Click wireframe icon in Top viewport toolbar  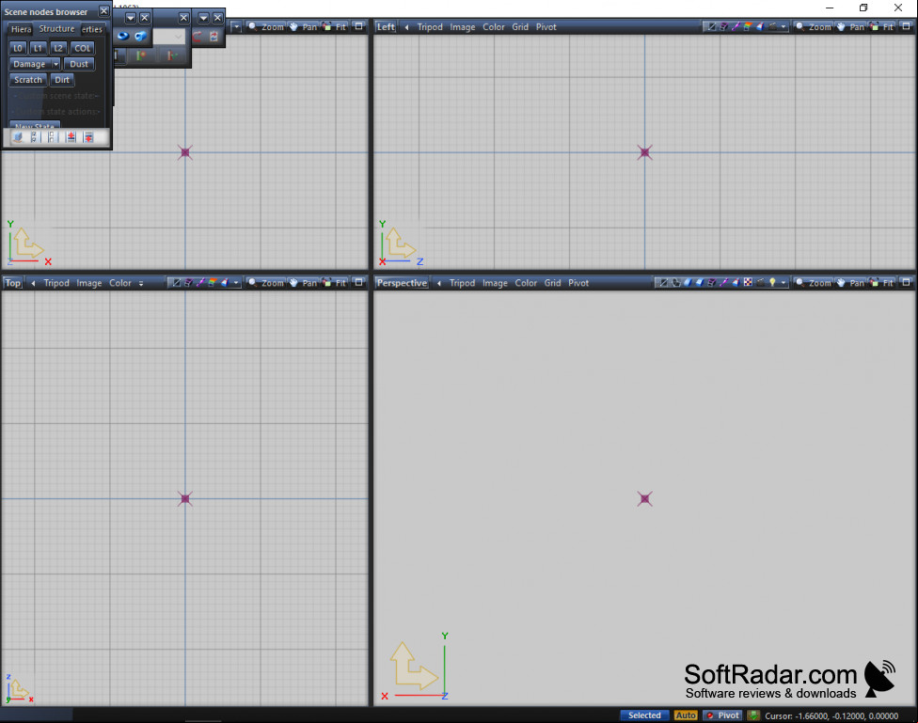coord(176,283)
